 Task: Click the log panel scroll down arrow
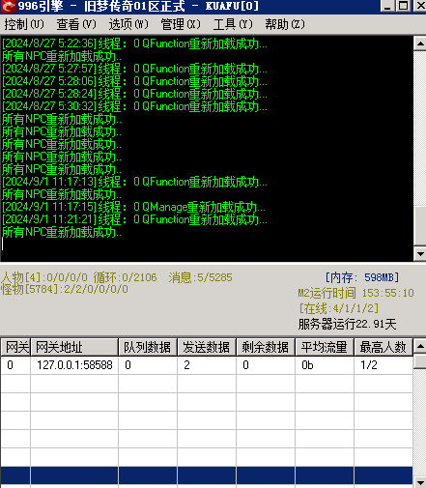(x=420, y=254)
